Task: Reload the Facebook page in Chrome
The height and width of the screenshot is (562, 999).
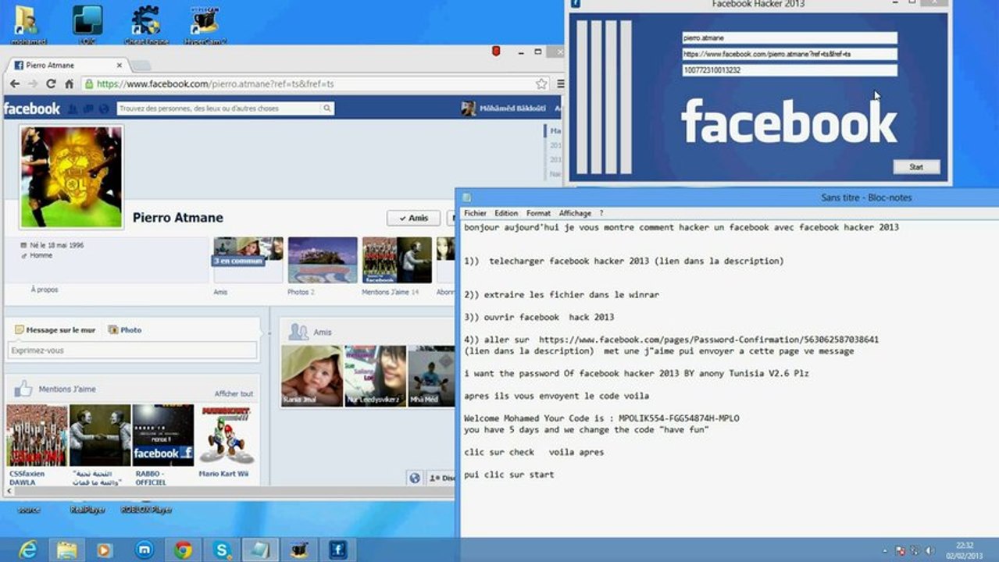Action: point(51,84)
